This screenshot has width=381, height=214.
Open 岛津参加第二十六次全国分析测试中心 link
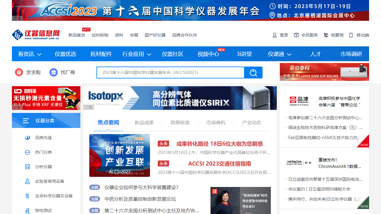[325, 118]
